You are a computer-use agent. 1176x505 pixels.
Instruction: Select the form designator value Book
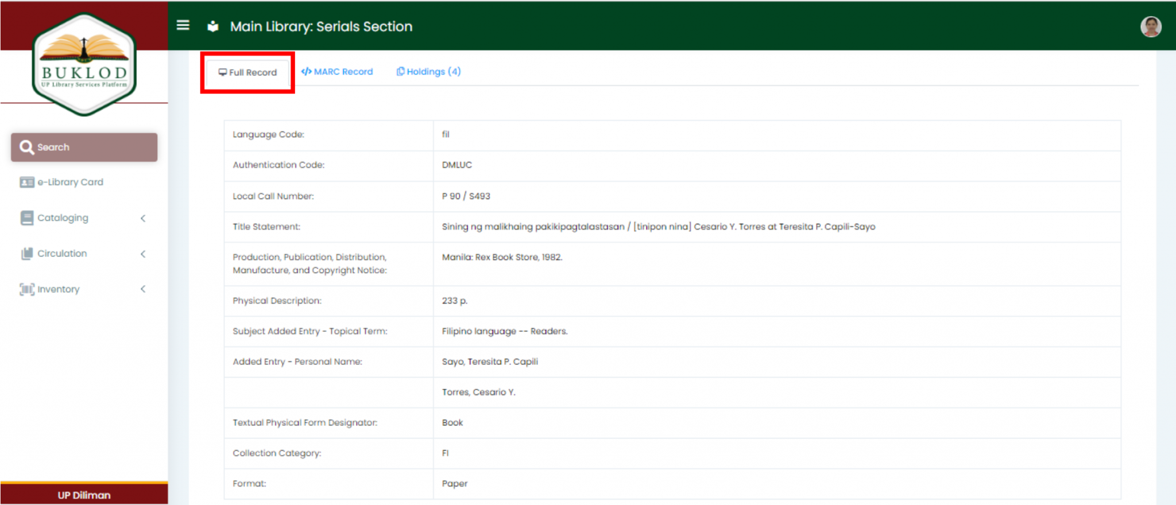(452, 422)
